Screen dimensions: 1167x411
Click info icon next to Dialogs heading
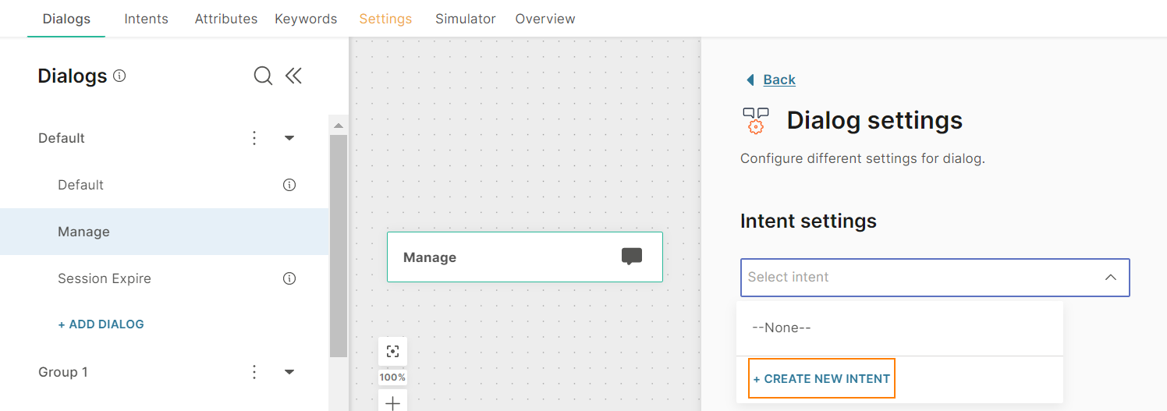119,76
